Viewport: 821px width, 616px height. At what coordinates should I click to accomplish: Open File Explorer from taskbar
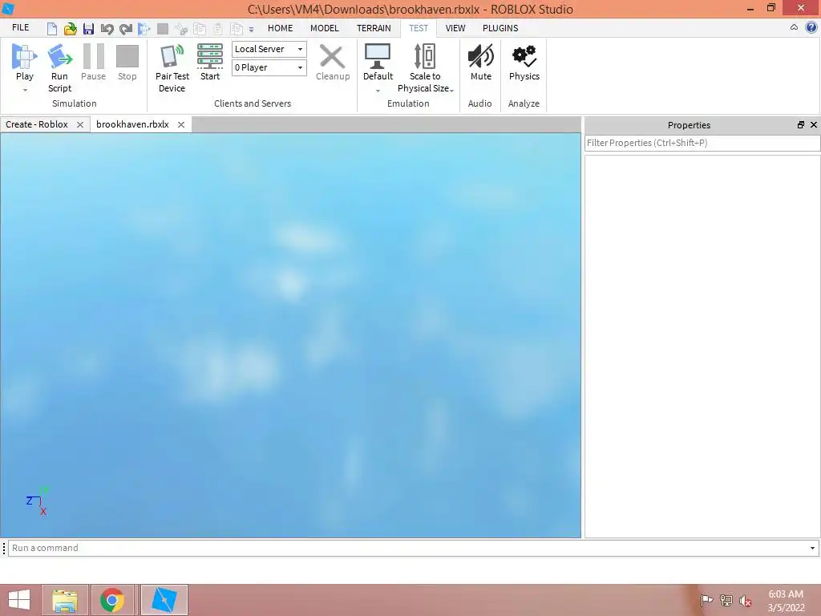coord(65,600)
